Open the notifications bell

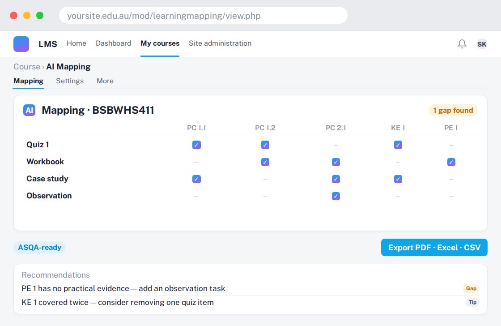click(462, 44)
